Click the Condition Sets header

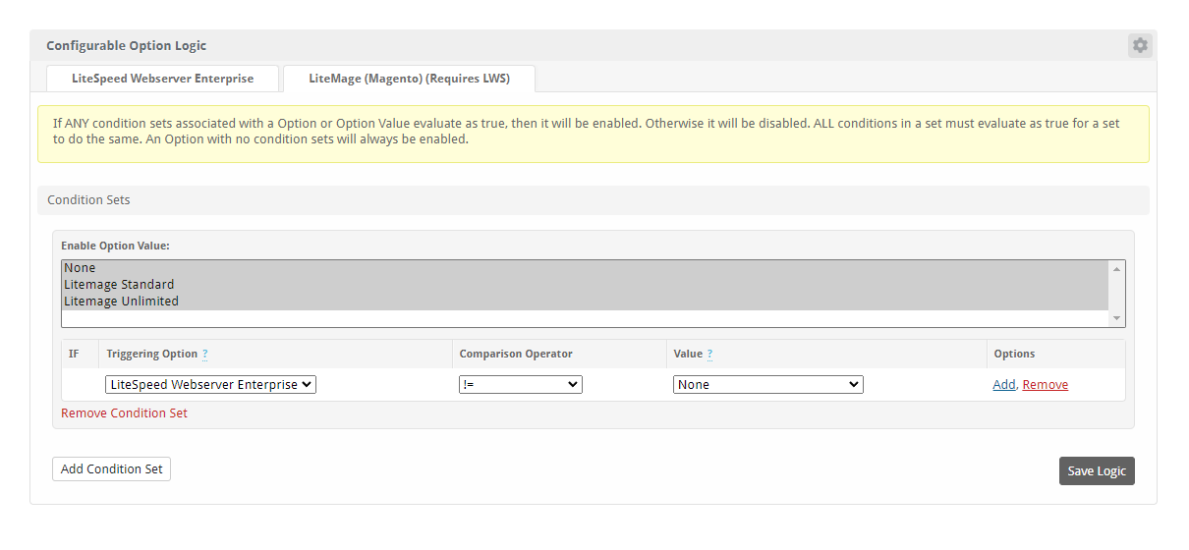(x=594, y=200)
